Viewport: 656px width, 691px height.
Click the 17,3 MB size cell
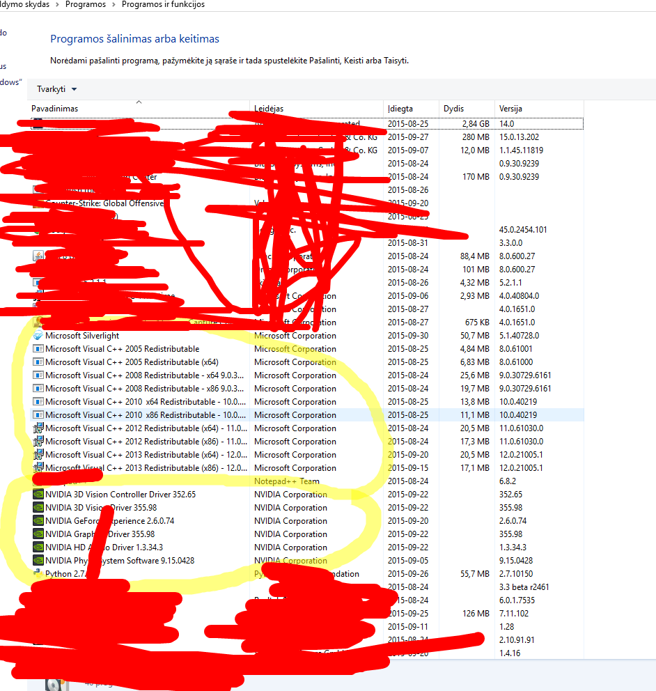pyautogui.click(x=475, y=441)
